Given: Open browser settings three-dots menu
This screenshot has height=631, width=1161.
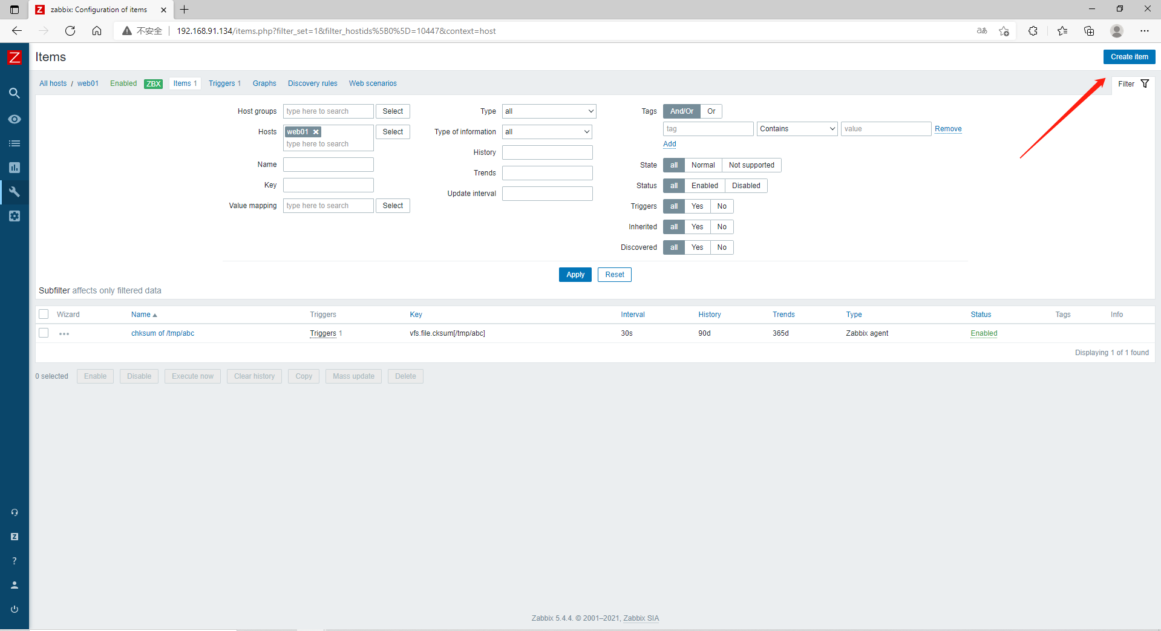Looking at the screenshot, I should coord(1145,31).
